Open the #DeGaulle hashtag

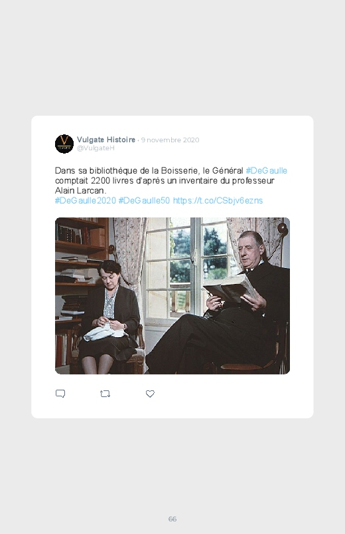pos(267,170)
